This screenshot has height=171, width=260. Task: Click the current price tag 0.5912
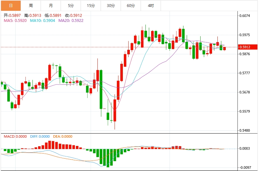tap(248, 47)
